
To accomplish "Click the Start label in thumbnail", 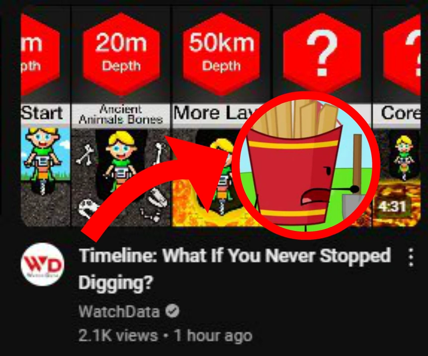I will pyautogui.click(x=42, y=113).
